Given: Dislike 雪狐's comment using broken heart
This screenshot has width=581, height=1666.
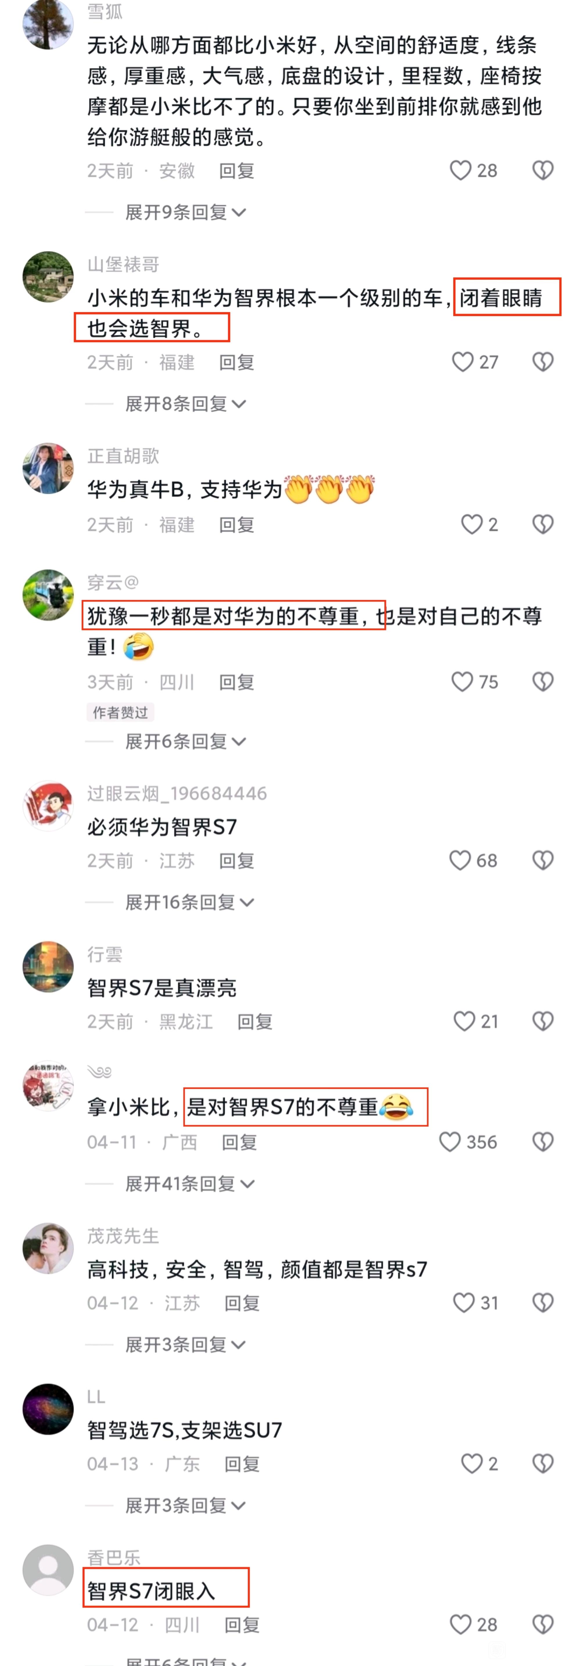Looking at the screenshot, I should pos(543,171).
